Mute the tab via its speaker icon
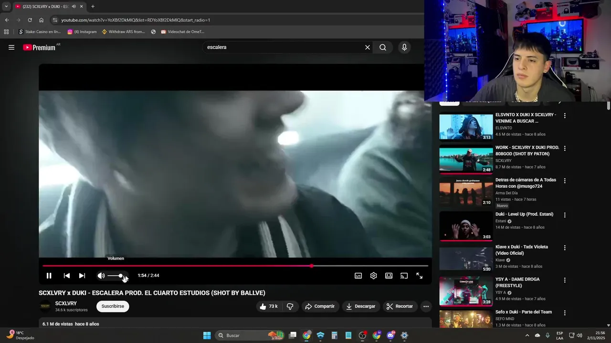The image size is (611, 343). pos(74,7)
